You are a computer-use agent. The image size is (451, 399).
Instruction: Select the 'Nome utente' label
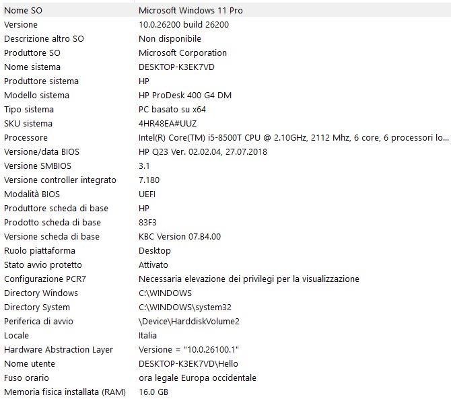coord(30,363)
